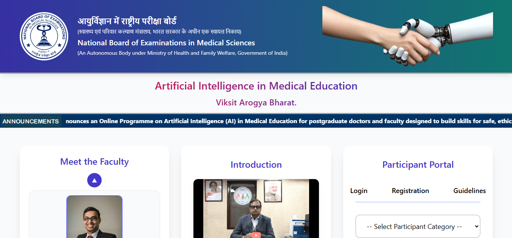Screen dimensions: 512x238
Task: Click the Hindi board name header text
Action: click(127, 21)
